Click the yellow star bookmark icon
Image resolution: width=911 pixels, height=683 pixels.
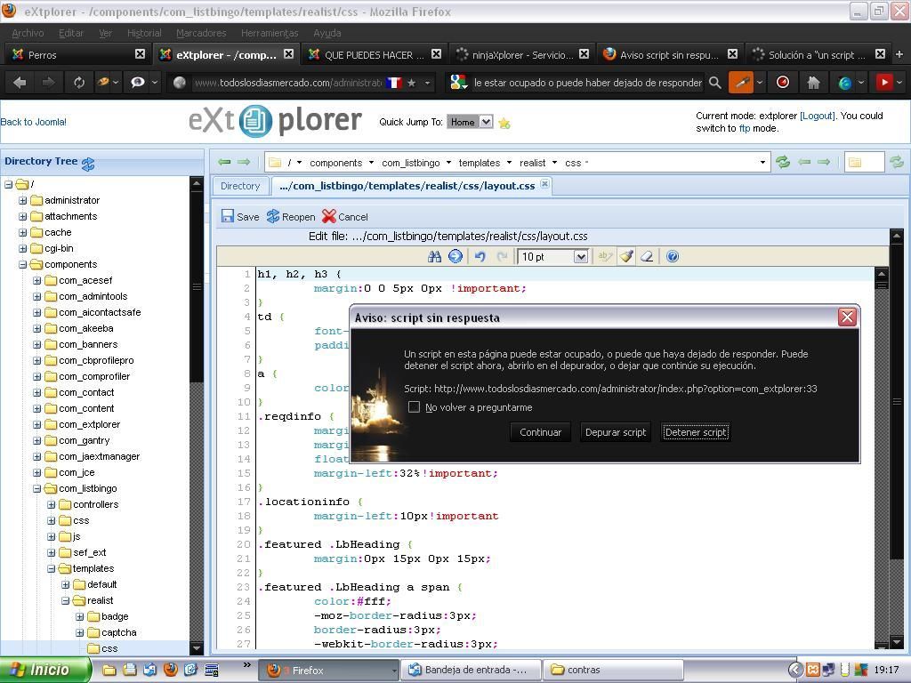[504, 123]
